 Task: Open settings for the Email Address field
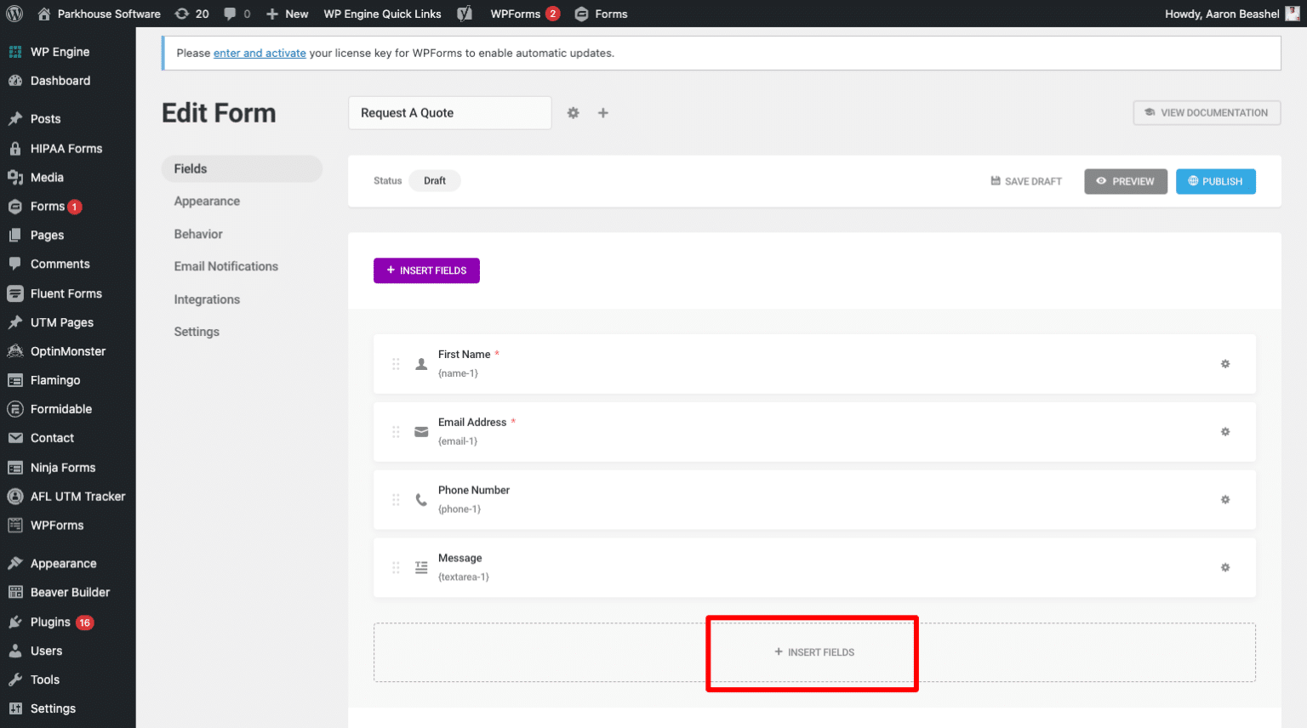coord(1225,431)
